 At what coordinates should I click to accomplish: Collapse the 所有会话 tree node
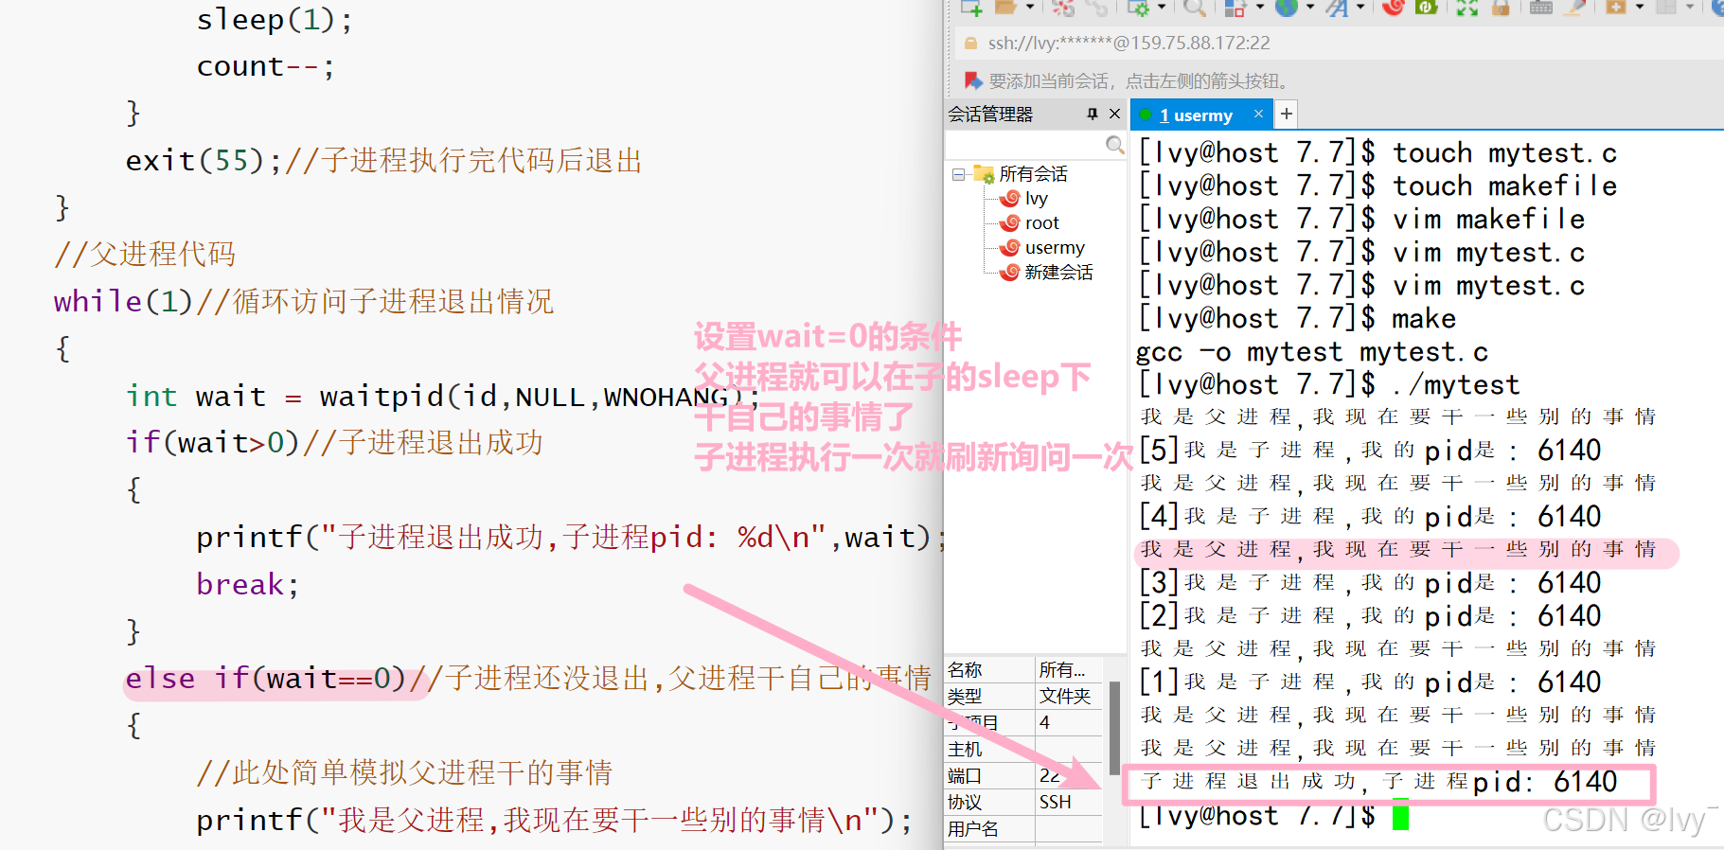[x=958, y=174]
